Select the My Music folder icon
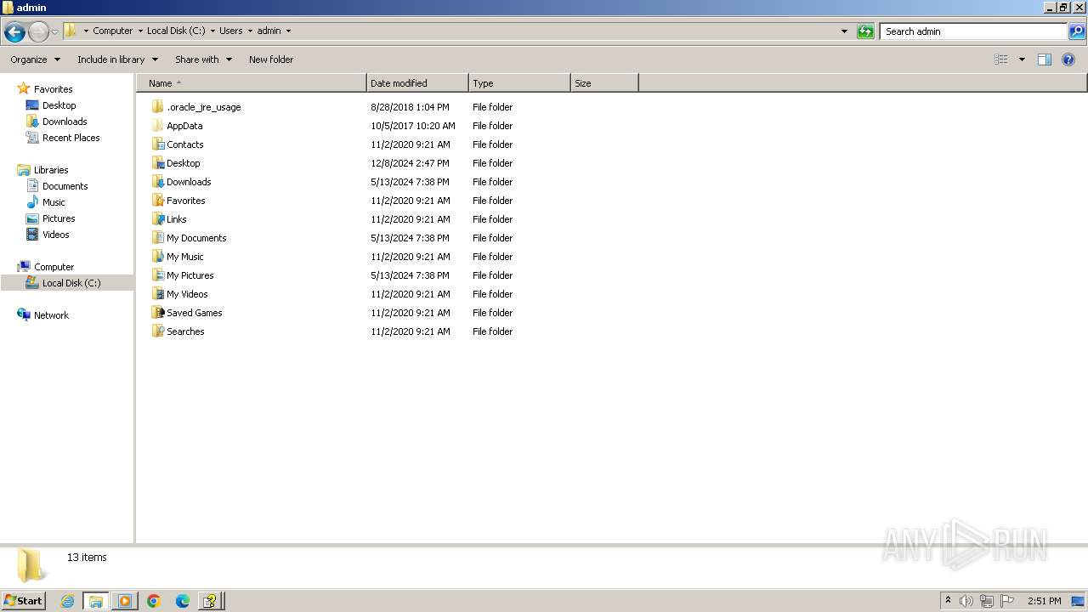 (x=157, y=257)
